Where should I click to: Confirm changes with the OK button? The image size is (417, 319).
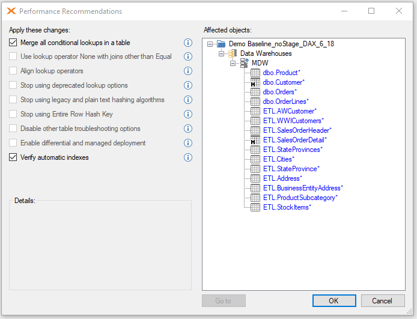pos(334,300)
